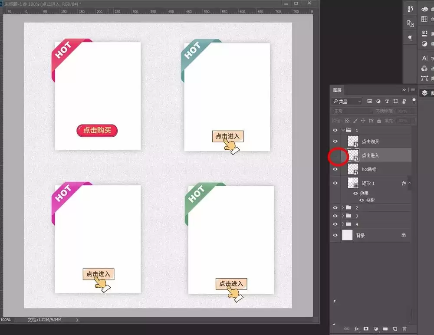This screenshot has height=335, width=434.
Task: Select the 图层 panel tab
Action: (337, 90)
